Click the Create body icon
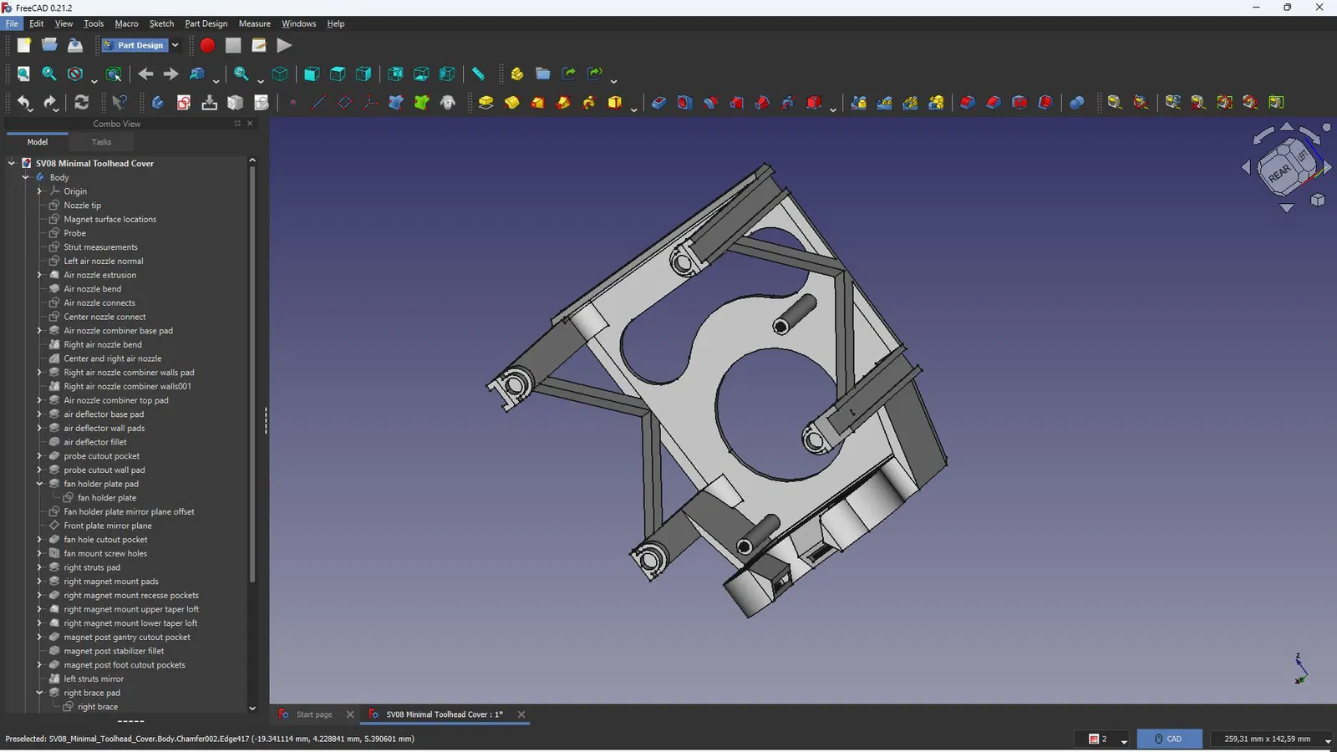This screenshot has height=752, width=1337. pos(158,102)
